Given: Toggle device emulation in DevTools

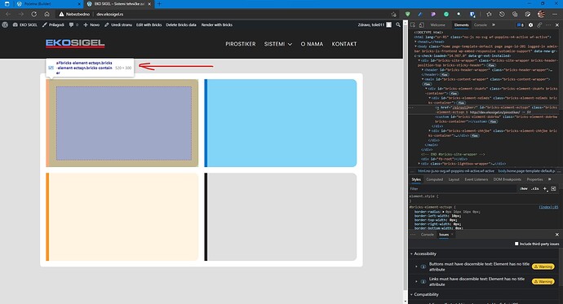Looking at the screenshot, I should (421, 24).
